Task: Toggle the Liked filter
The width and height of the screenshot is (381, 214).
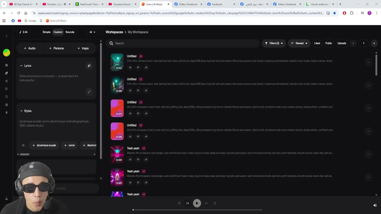Action: [317, 43]
